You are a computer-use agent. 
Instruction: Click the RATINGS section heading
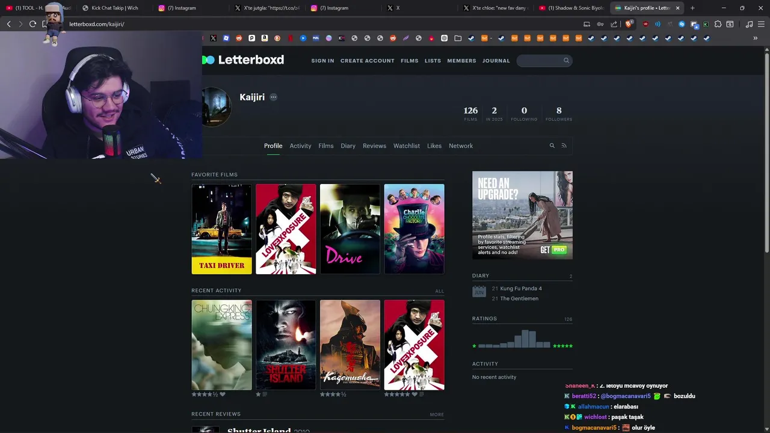(x=484, y=319)
